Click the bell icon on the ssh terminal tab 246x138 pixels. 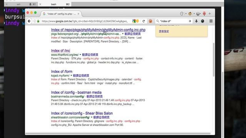pyautogui.click(x=30, y=4)
